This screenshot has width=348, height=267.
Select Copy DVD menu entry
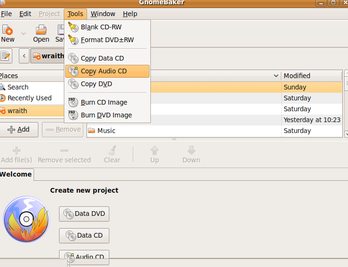(107, 84)
